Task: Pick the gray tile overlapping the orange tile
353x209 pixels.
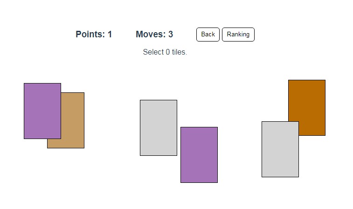Action: pos(280,149)
